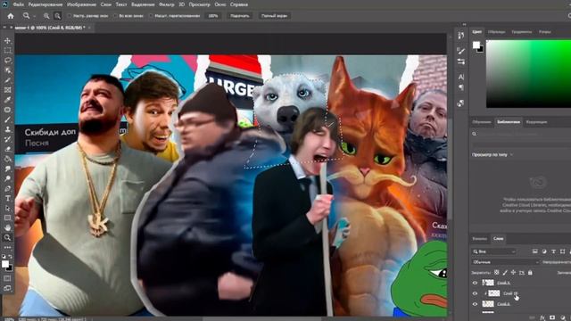Collapse the right panels with double-arrow
571x321 pixels.
click(x=464, y=24)
